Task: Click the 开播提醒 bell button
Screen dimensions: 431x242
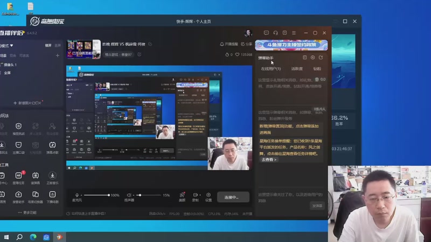Action: click(x=228, y=44)
